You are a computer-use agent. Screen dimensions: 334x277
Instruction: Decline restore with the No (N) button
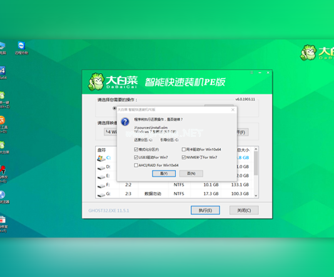191,174
